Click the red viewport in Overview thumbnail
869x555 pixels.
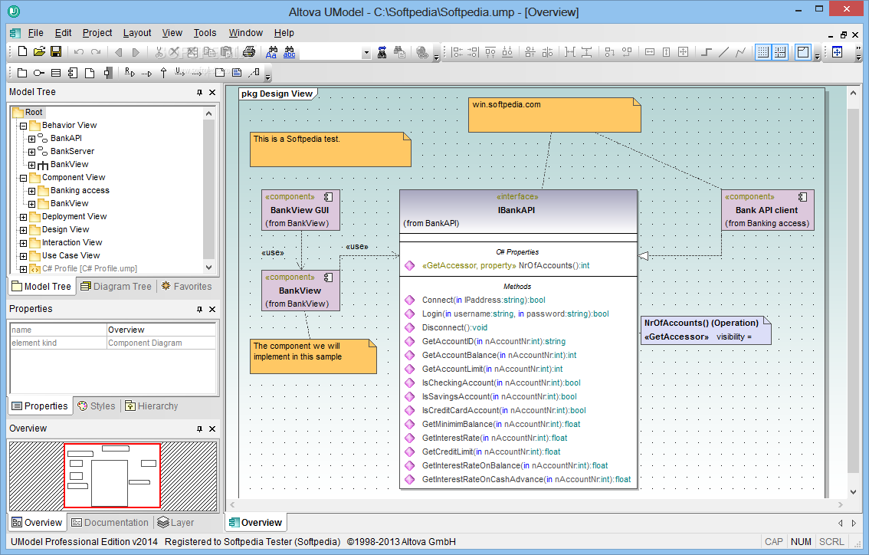(x=112, y=475)
